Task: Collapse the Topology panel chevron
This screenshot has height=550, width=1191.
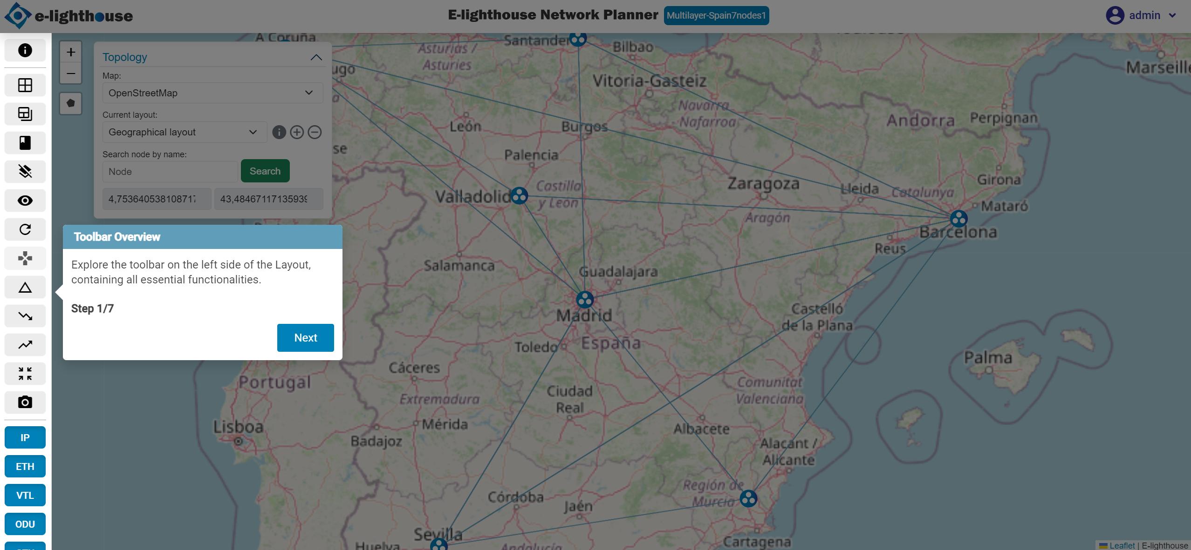Action: 316,57
